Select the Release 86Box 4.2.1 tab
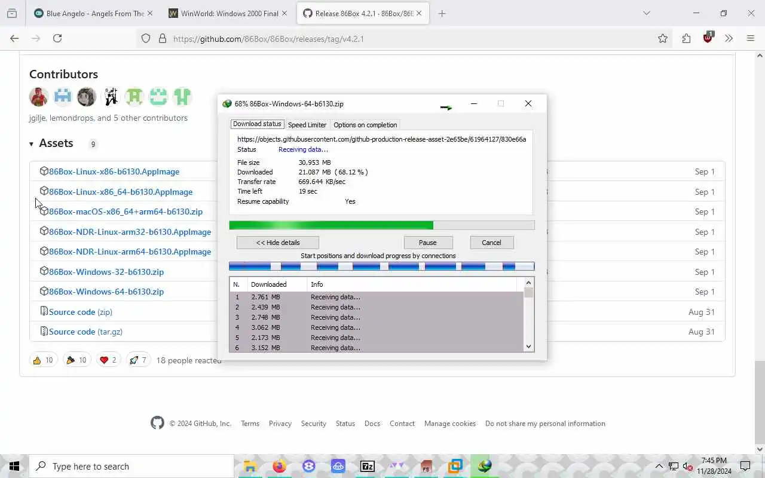765x478 pixels. (363, 13)
